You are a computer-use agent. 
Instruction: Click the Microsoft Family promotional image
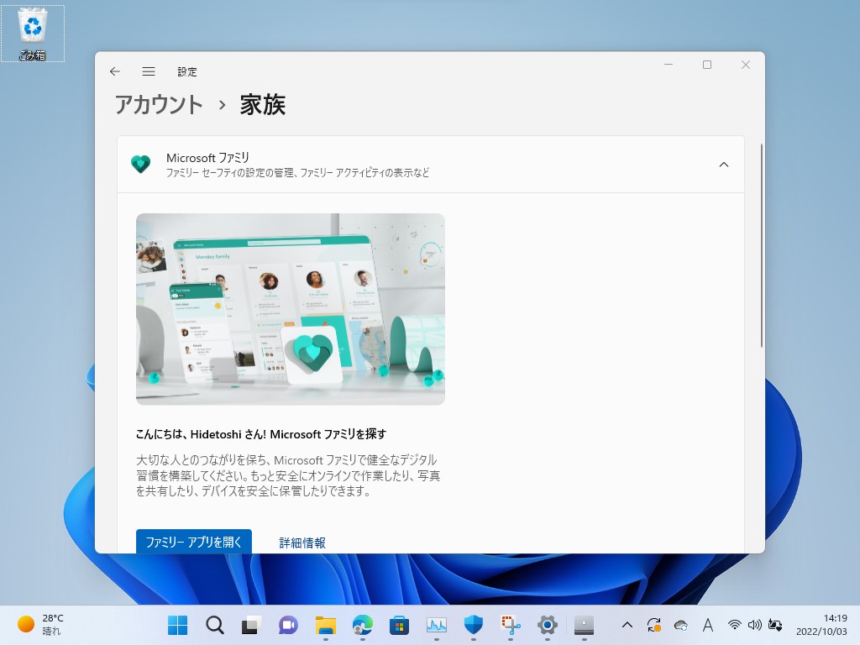pos(290,309)
